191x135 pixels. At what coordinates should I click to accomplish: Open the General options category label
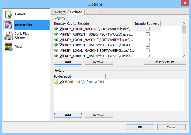21,14
